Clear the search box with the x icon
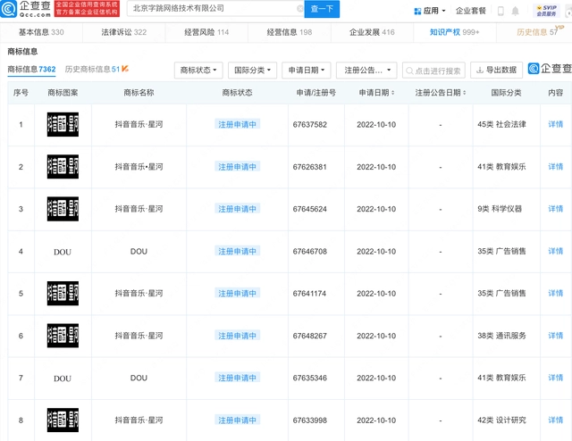The height and width of the screenshot is (441, 572). (300, 8)
